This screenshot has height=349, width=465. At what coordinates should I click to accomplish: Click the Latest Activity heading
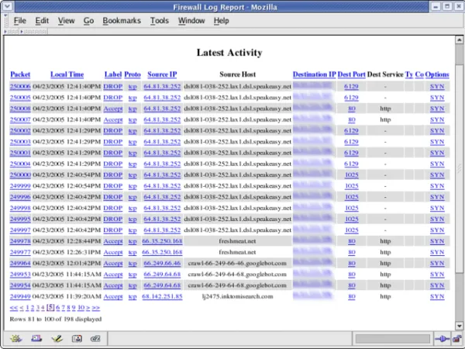click(x=229, y=53)
